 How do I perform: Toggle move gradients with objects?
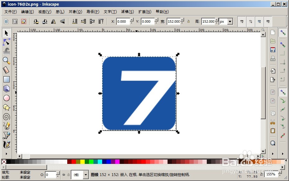[259, 21]
